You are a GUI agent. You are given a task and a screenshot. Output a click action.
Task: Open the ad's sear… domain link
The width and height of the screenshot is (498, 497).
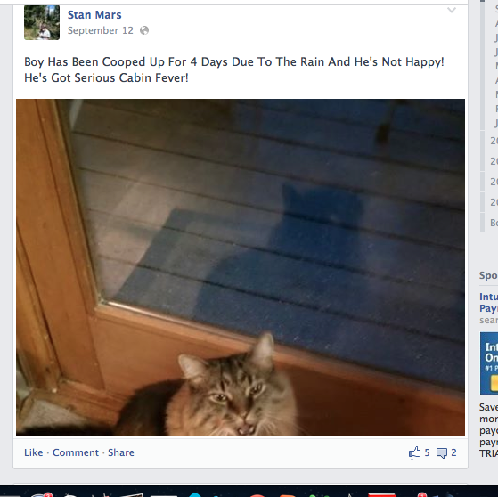[x=488, y=320]
